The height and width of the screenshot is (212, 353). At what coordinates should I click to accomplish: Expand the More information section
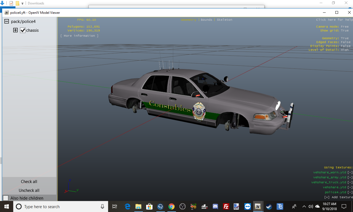click(79, 36)
